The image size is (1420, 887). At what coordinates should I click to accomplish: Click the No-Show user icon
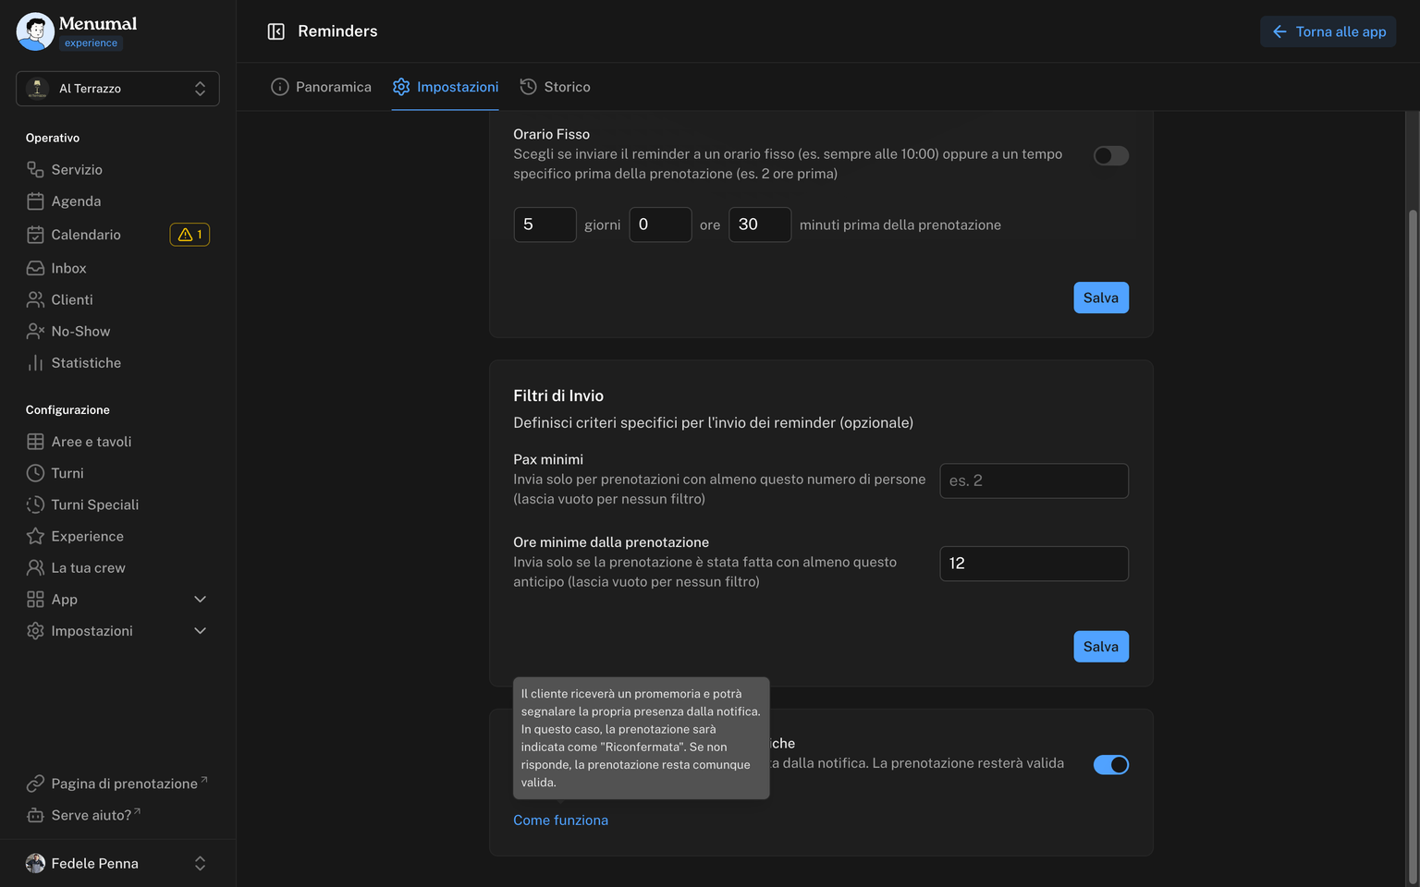[35, 331]
